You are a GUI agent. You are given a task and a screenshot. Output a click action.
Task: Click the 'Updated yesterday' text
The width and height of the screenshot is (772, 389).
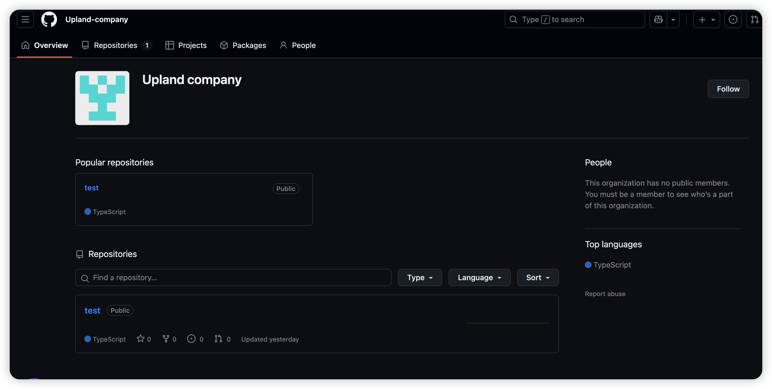(x=270, y=339)
